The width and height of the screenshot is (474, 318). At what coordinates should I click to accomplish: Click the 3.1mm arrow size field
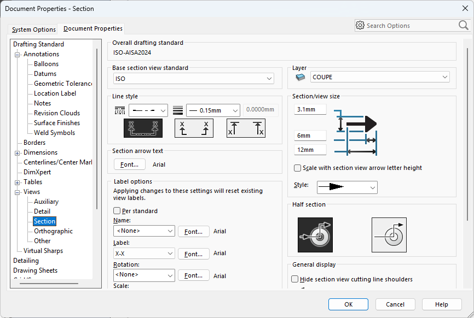[x=310, y=109]
